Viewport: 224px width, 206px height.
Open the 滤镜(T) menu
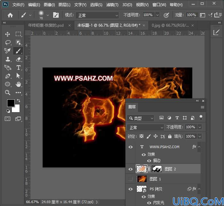click(112, 5)
